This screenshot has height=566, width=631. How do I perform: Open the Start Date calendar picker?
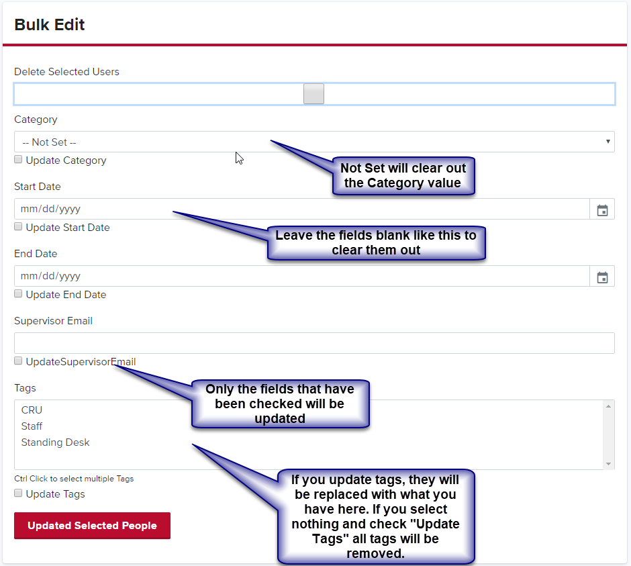(602, 209)
